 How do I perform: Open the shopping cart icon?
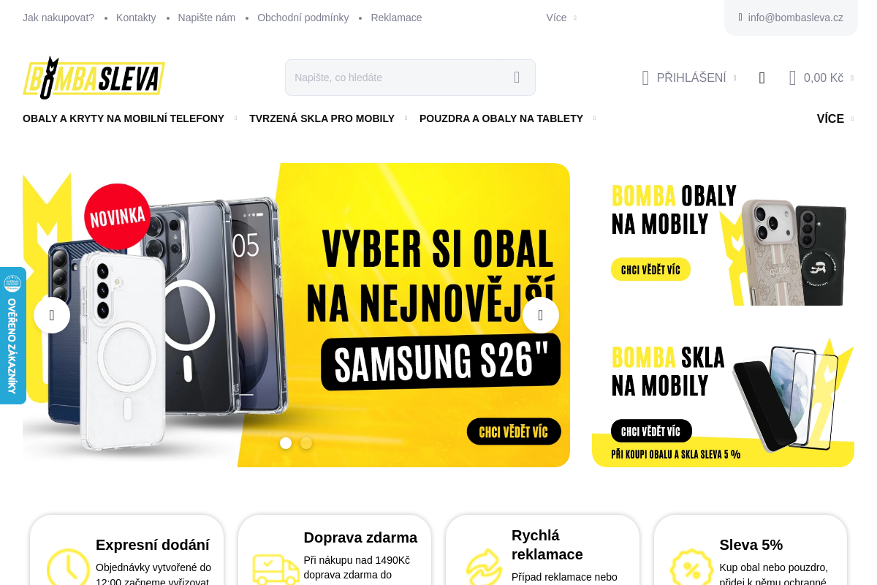792,78
